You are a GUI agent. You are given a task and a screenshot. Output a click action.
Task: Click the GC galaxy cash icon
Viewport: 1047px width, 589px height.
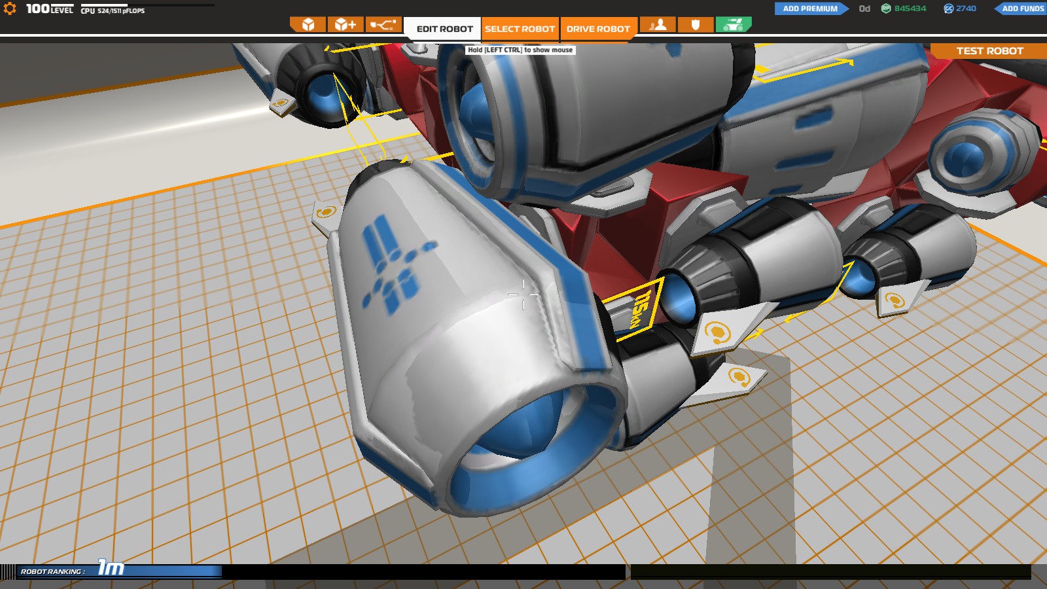(949, 9)
